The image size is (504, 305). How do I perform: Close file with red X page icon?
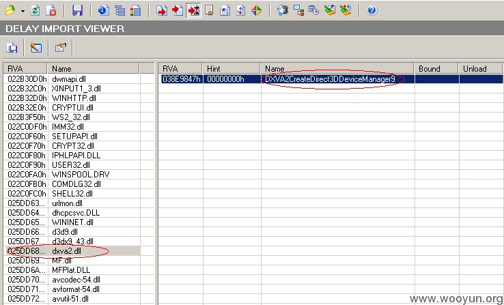click(51, 11)
